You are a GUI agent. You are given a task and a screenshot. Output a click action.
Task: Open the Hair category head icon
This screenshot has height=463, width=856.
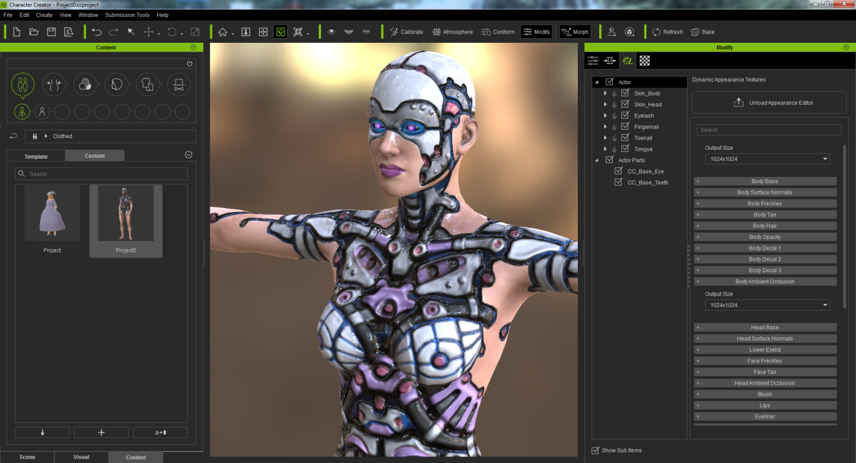coord(117,84)
